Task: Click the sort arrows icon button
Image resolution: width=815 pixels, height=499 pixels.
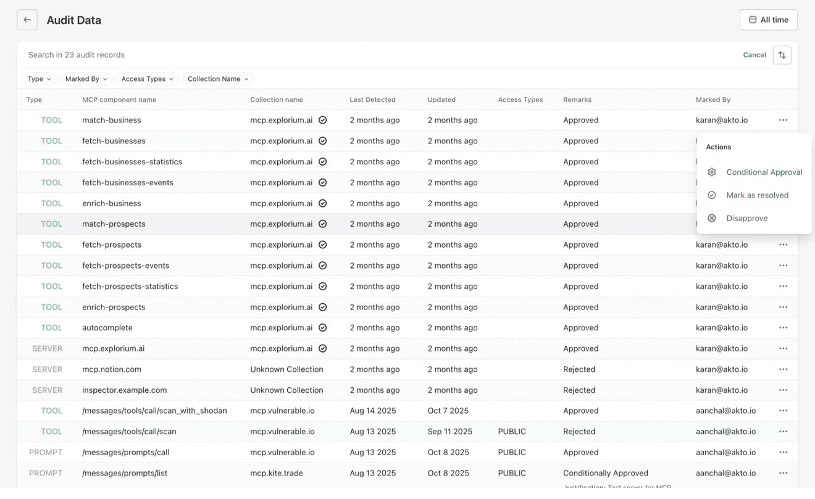Action: (x=782, y=55)
